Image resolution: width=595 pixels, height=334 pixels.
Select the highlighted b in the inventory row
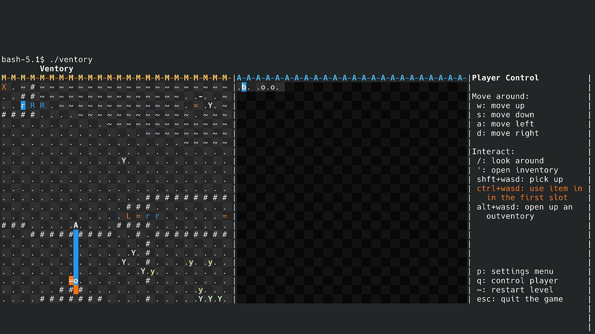coord(244,87)
